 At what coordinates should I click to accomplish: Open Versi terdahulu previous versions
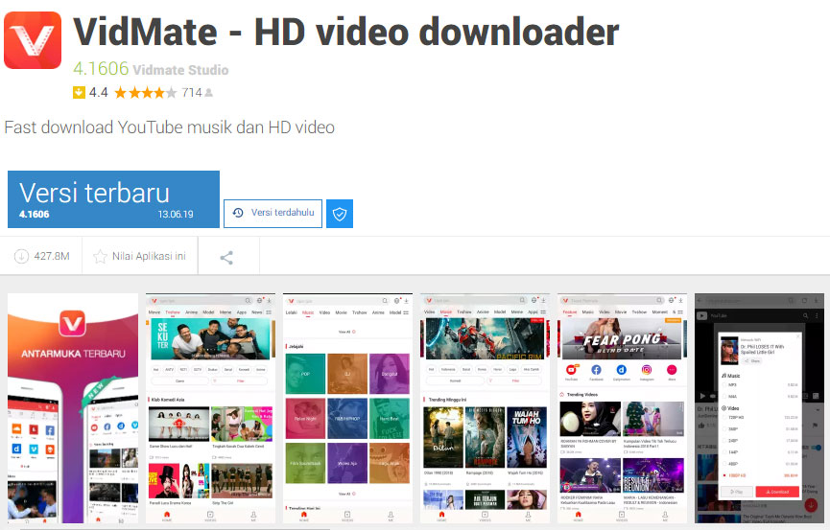click(273, 213)
